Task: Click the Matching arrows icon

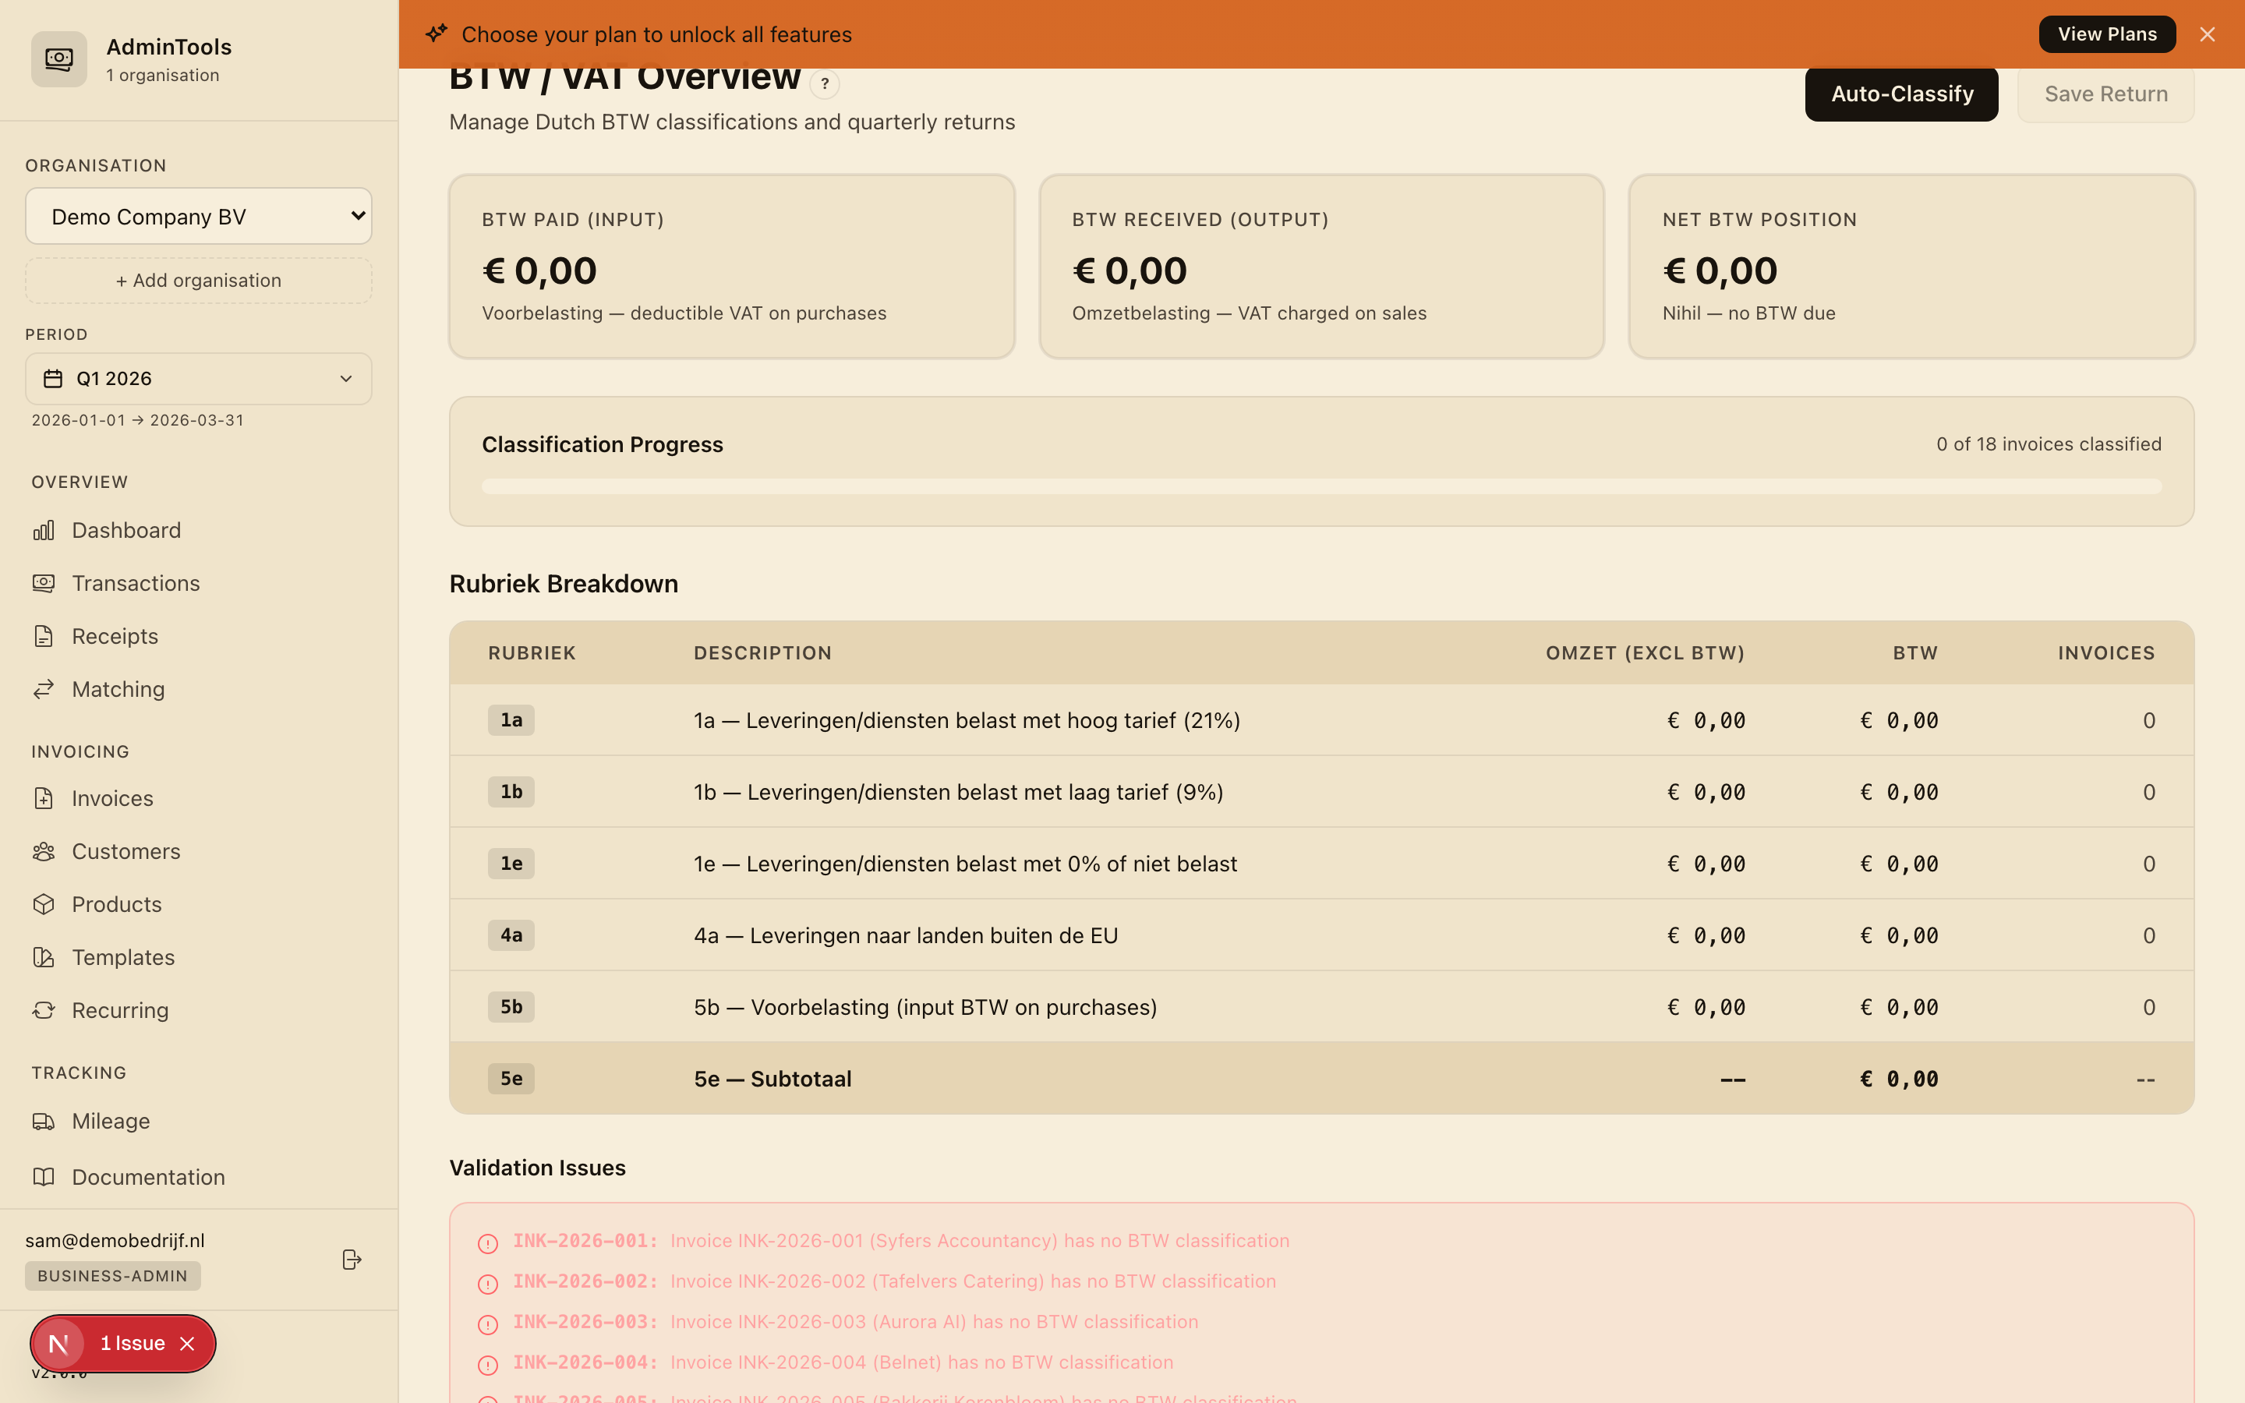Action: [44, 690]
